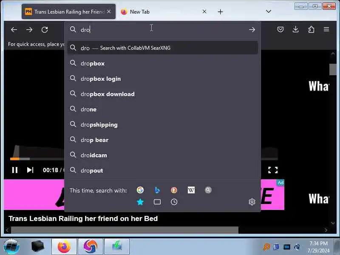Skip to the next video

pyautogui.click(x=30, y=170)
